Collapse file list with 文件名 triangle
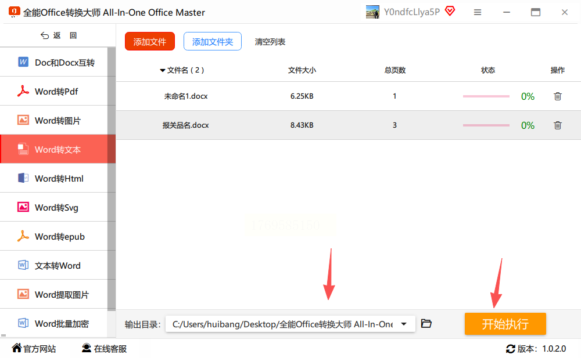Screen dimensions: 581x358 pos(162,70)
